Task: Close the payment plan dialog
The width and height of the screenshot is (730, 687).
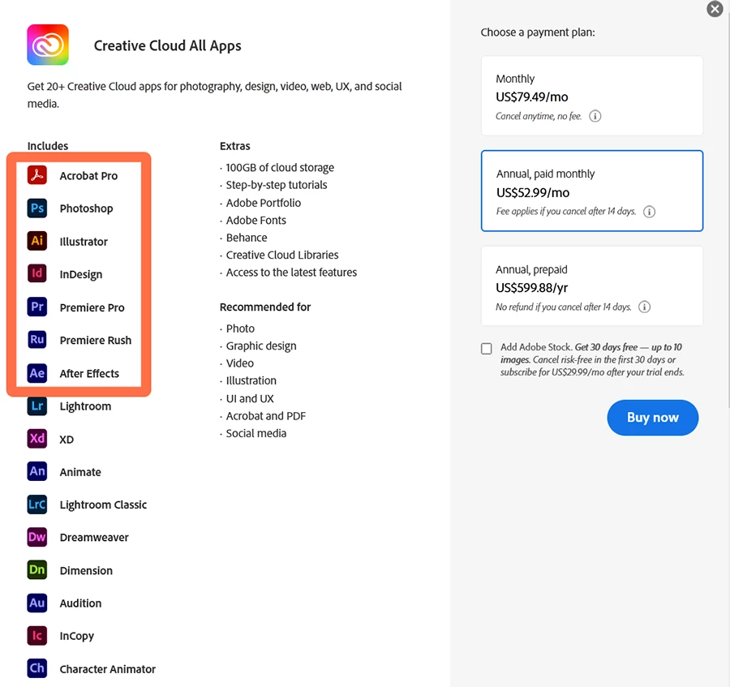Action: (x=715, y=9)
